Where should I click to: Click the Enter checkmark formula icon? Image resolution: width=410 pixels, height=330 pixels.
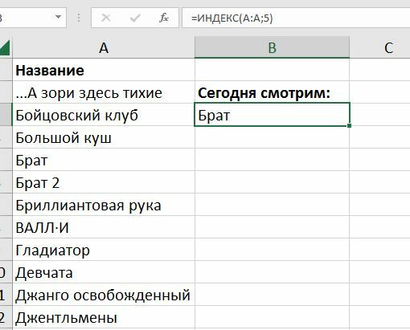(x=135, y=18)
